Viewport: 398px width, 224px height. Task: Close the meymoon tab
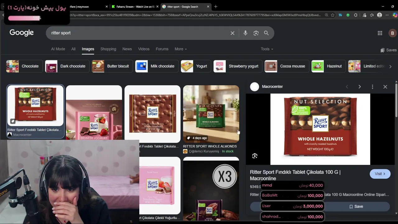click(107, 7)
